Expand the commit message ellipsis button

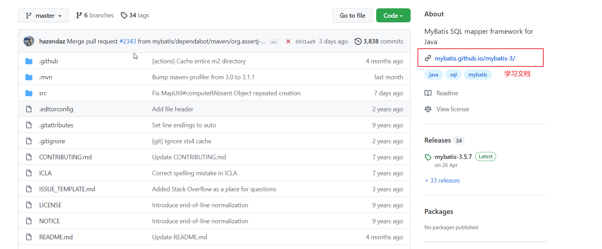[x=274, y=42]
